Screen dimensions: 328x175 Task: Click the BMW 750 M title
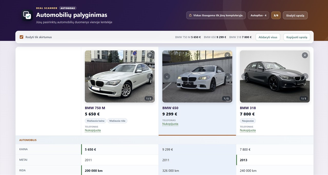(95, 108)
